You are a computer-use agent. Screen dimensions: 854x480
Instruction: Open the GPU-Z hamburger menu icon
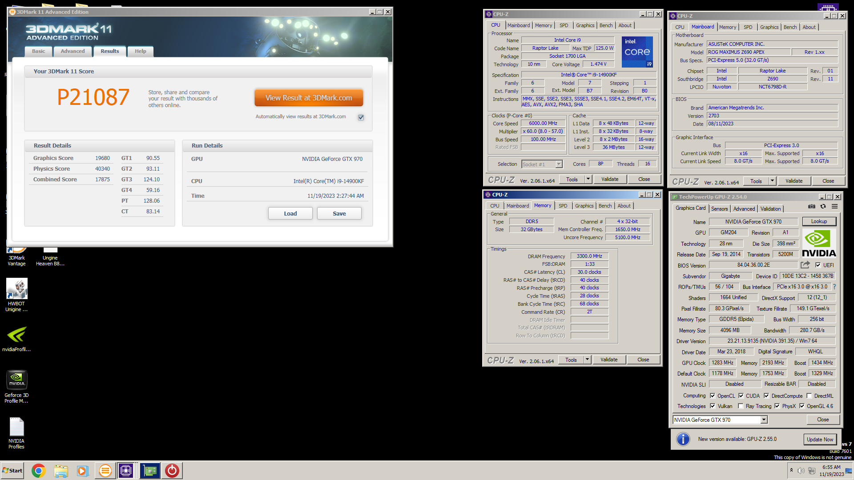click(x=835, y=207)
